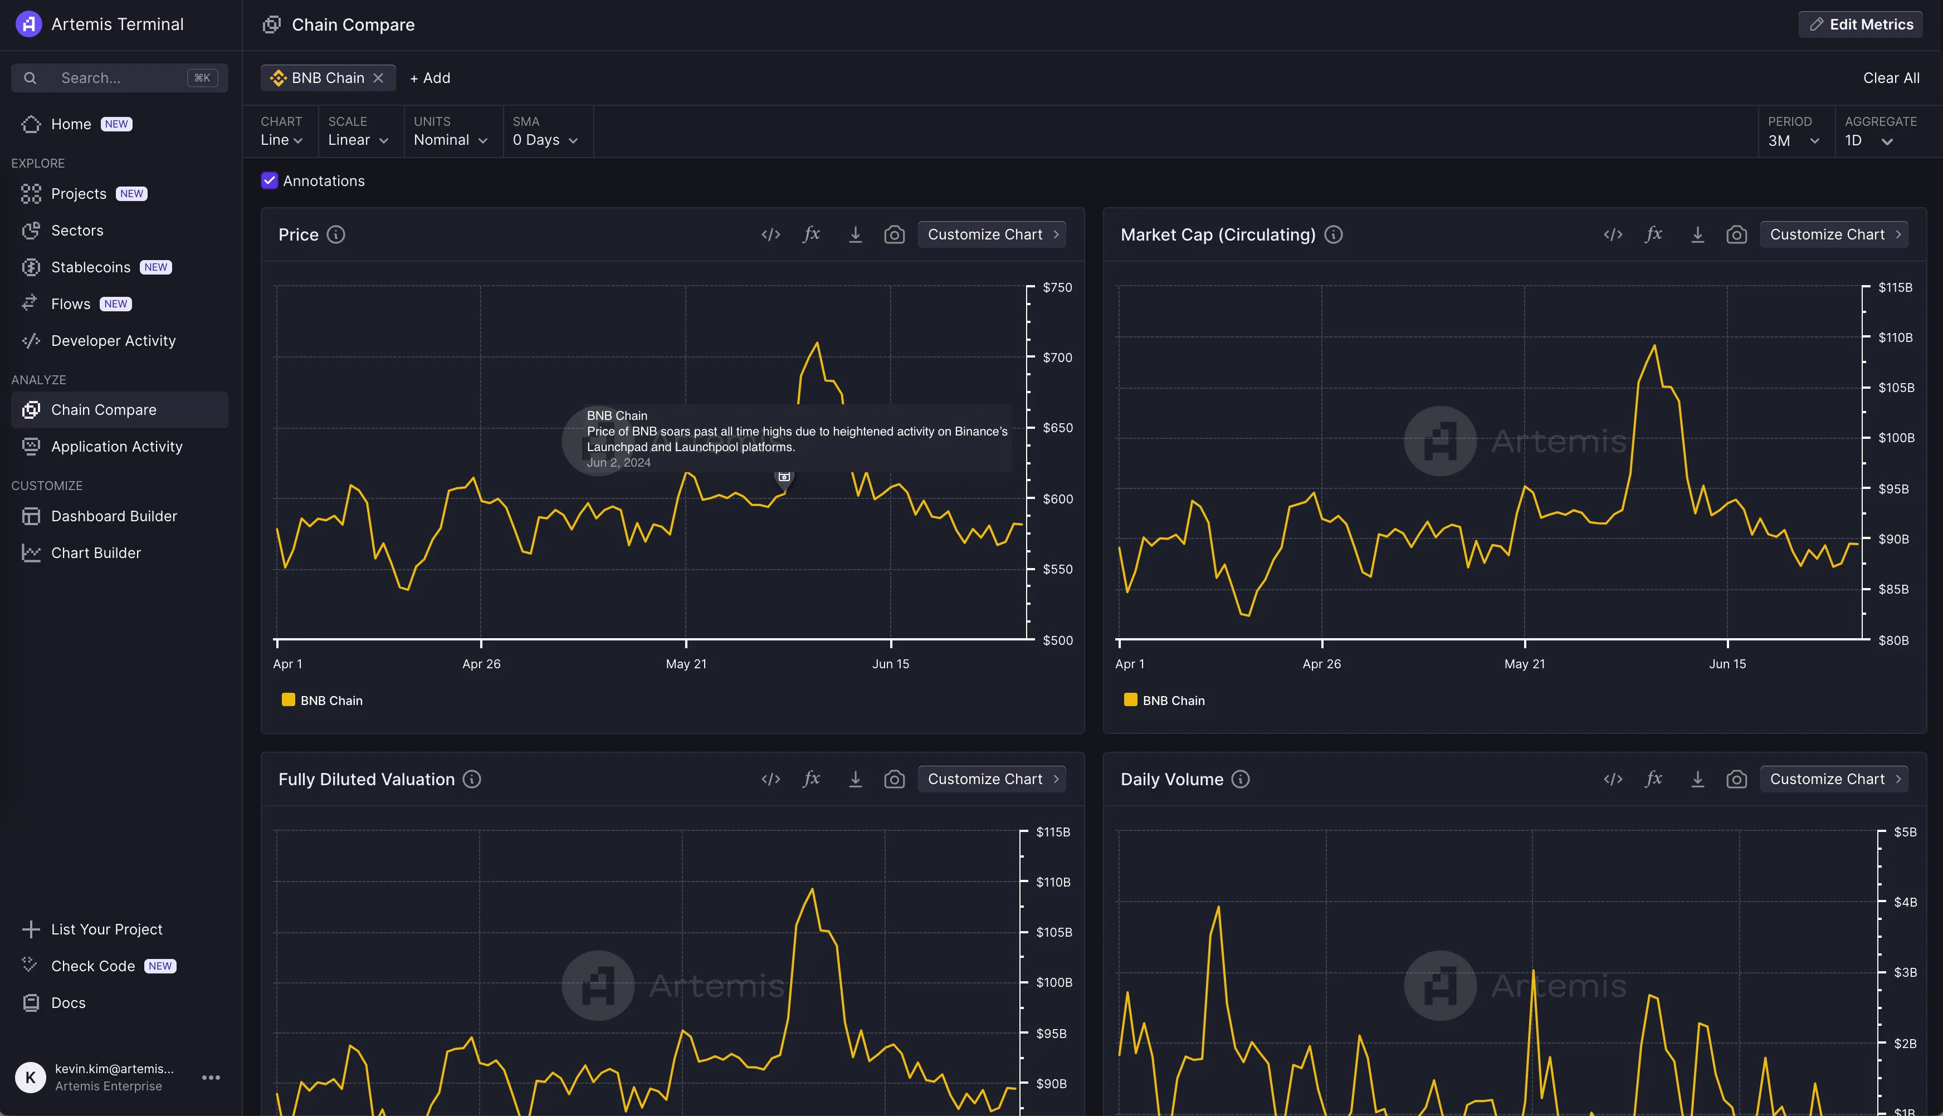Toggle BNB Chain legend on Price chart
The width and height of the screenshot is (1943, 1116).
pos(322,701)
